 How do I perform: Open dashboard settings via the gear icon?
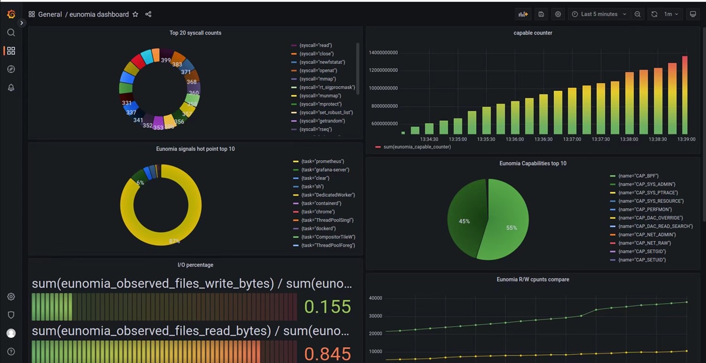point(558,13)
